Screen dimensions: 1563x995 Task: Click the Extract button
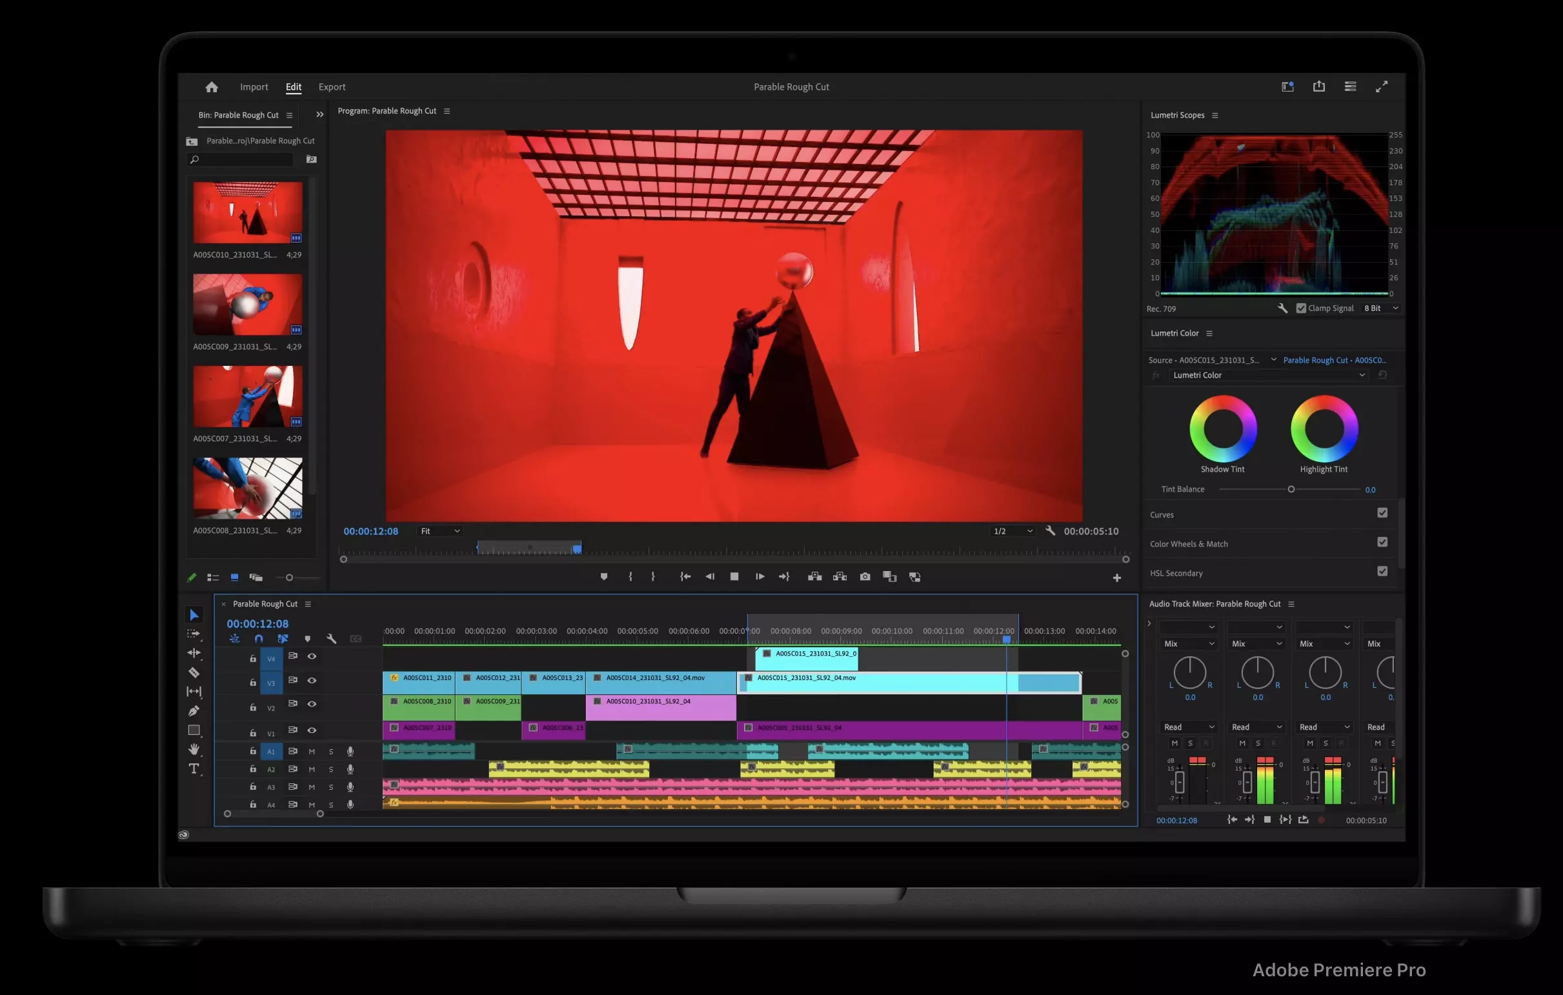(x=840, y=577)
